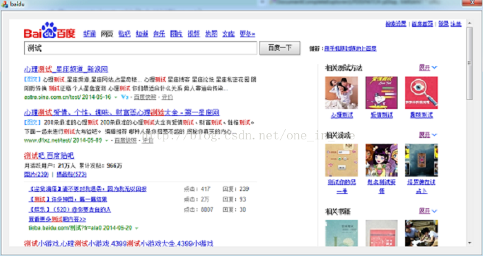
Task: Open the 百度首页 homepage link
Action: [422, 23]
